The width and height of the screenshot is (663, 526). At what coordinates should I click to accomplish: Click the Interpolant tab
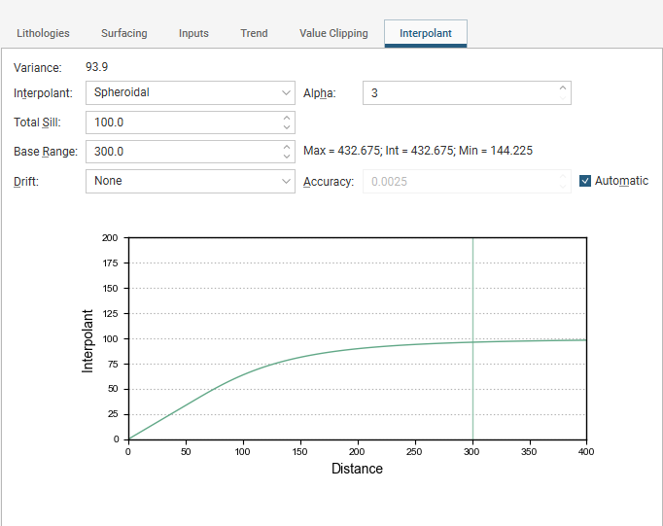[x=426, y=33]
